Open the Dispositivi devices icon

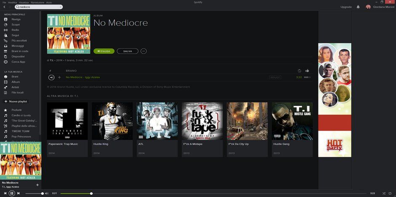5,57
